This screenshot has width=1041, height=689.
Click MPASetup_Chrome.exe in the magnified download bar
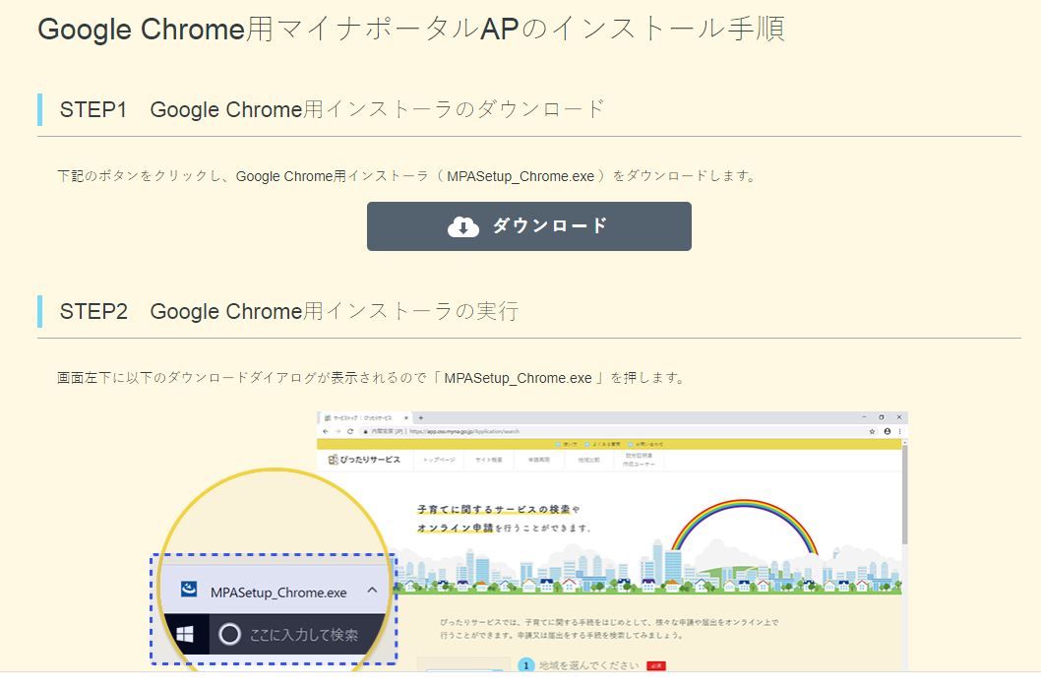[278, 593]
